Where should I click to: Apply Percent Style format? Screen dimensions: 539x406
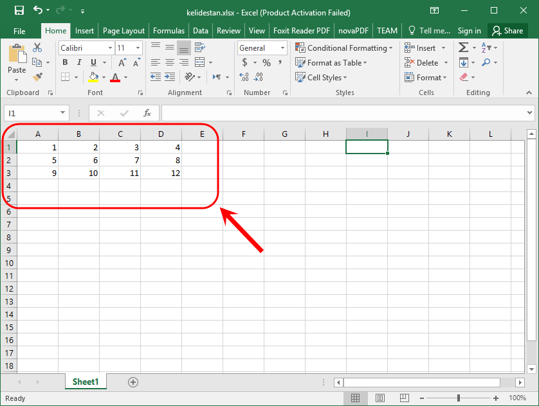[266, 62]
